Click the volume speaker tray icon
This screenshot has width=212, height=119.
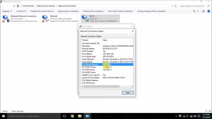[x=187, y=116]
